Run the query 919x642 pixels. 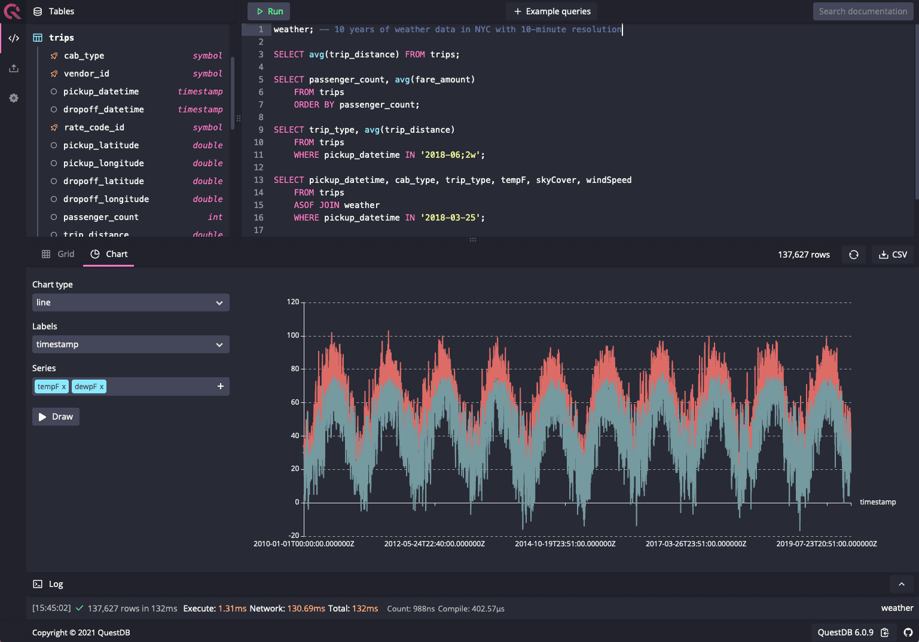click(269, 11)
